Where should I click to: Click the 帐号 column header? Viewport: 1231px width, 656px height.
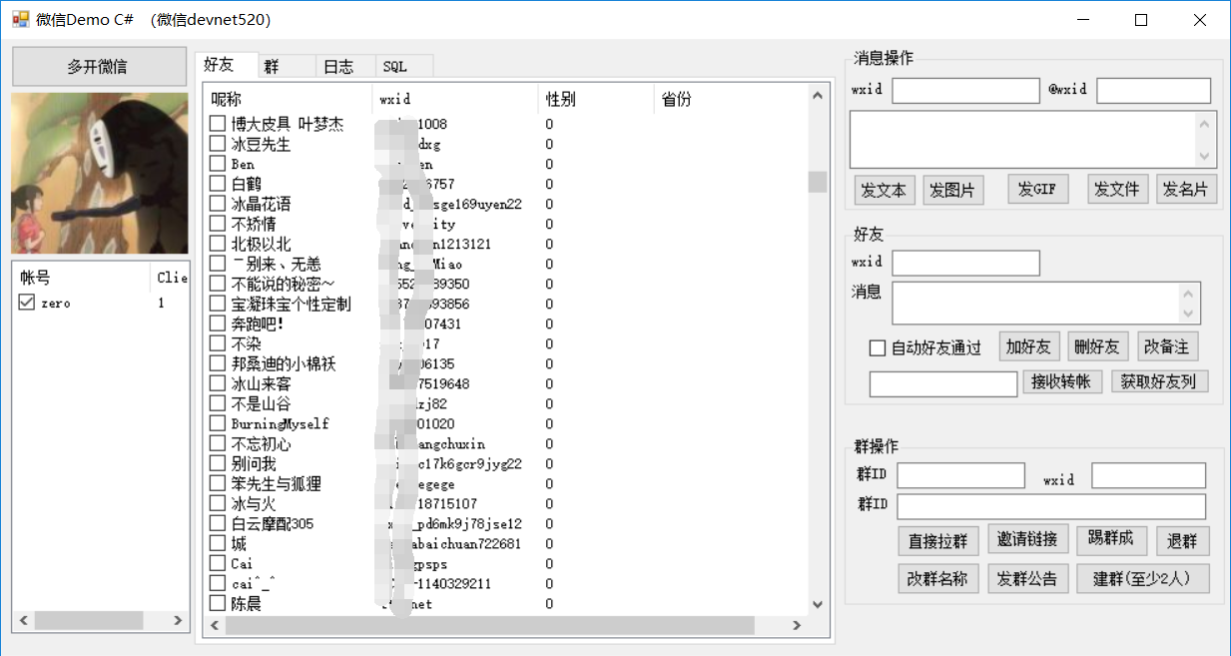tap(82, 277)
